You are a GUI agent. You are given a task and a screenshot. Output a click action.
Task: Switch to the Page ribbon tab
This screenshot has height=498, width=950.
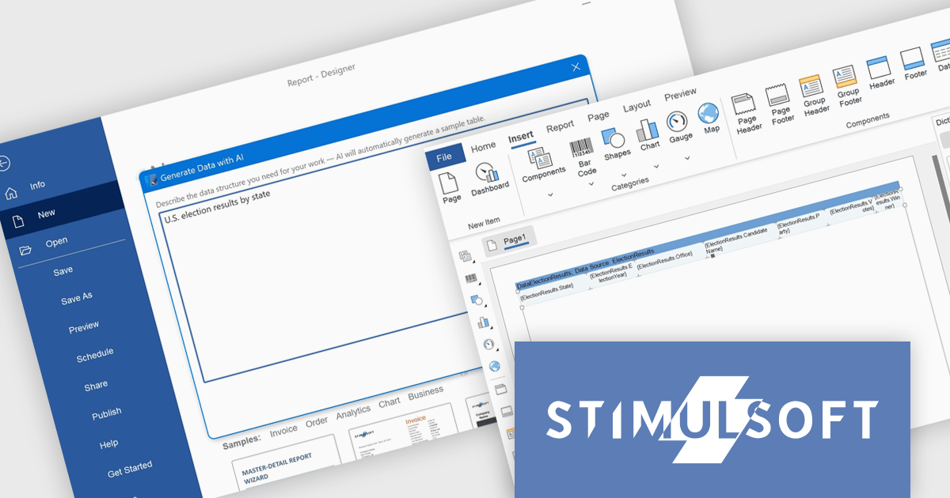(x=598, y=116)
